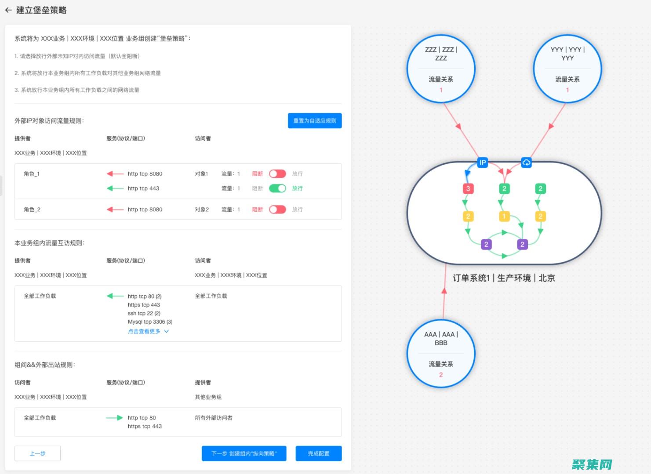Click 完成配置 to finish configuration
The width and height of the screenshot is (651, 474).
coord(318,453)
